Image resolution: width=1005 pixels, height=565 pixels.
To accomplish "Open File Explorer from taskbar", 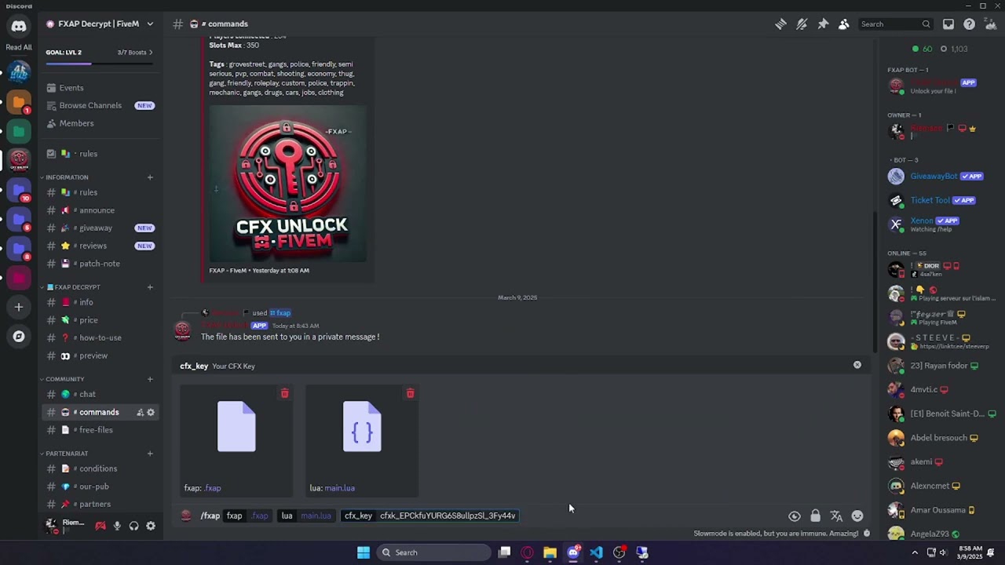I will click(x=550, y=552).
